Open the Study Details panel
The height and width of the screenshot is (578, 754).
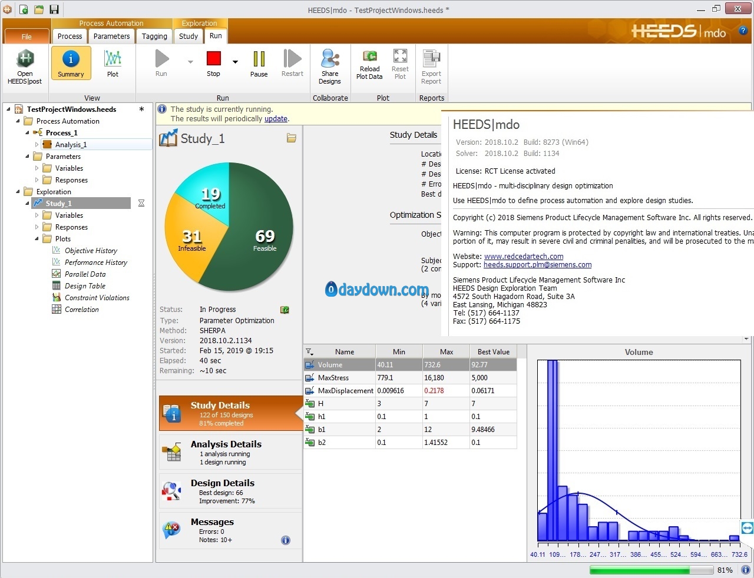230,413
